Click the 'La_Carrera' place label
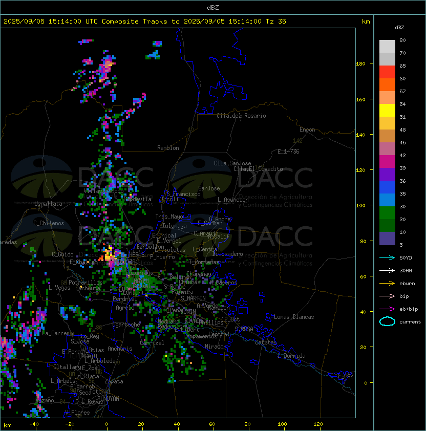 pos(58,333)
